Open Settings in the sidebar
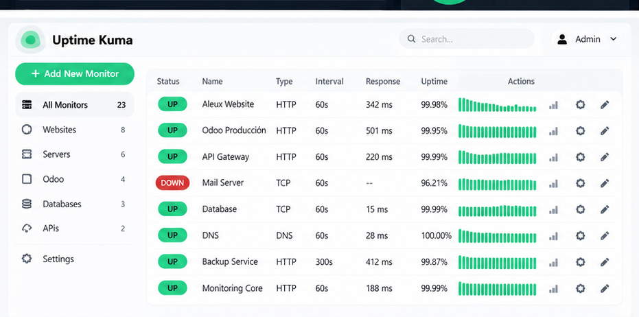The height and width of the screenshot is (317, 639). [x=75, y=259]
